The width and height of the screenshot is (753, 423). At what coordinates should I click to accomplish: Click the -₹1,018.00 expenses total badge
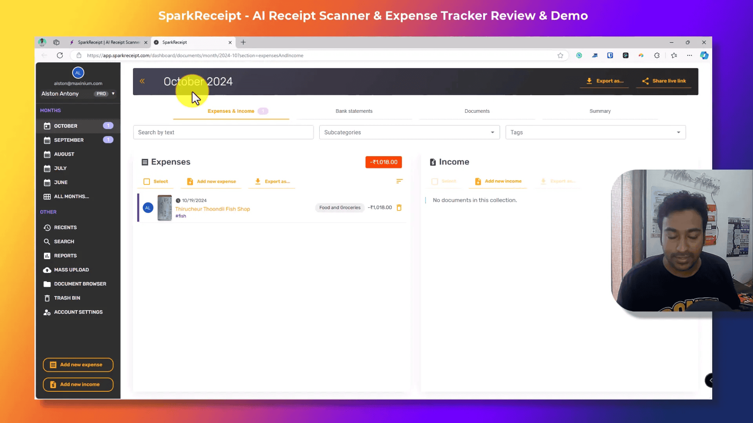[384, 162]
